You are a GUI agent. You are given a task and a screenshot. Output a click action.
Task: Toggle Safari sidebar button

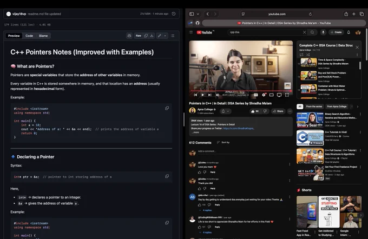click(192, 14)
